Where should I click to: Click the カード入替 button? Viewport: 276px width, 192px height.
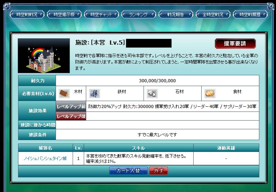click(x=128, y=171)
